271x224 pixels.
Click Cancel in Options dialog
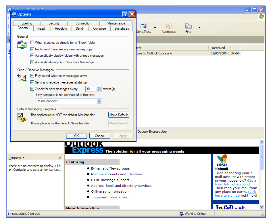[100, 136]
